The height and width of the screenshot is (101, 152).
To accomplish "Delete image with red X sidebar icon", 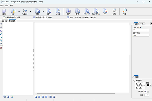I will [1, 48].
